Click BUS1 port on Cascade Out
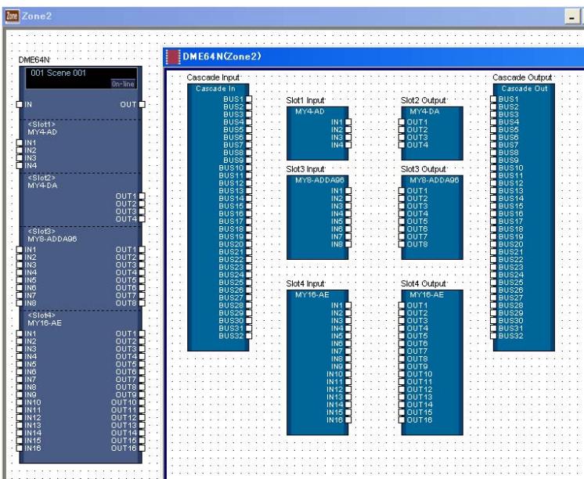This screenshot has height=479, width=584. (493, 99)
